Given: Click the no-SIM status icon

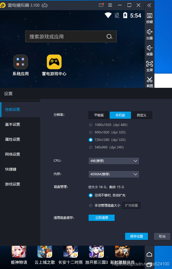Looking at the screenshot, I should [117, 15].
